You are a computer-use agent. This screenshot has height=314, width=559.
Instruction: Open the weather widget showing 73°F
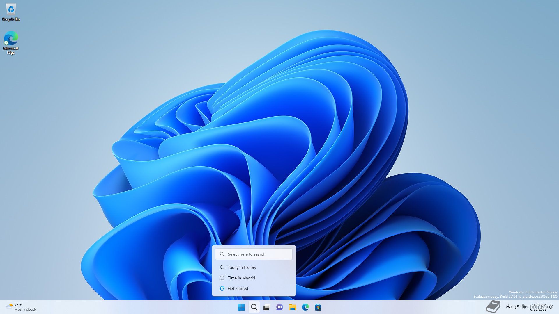pos(21,307)
